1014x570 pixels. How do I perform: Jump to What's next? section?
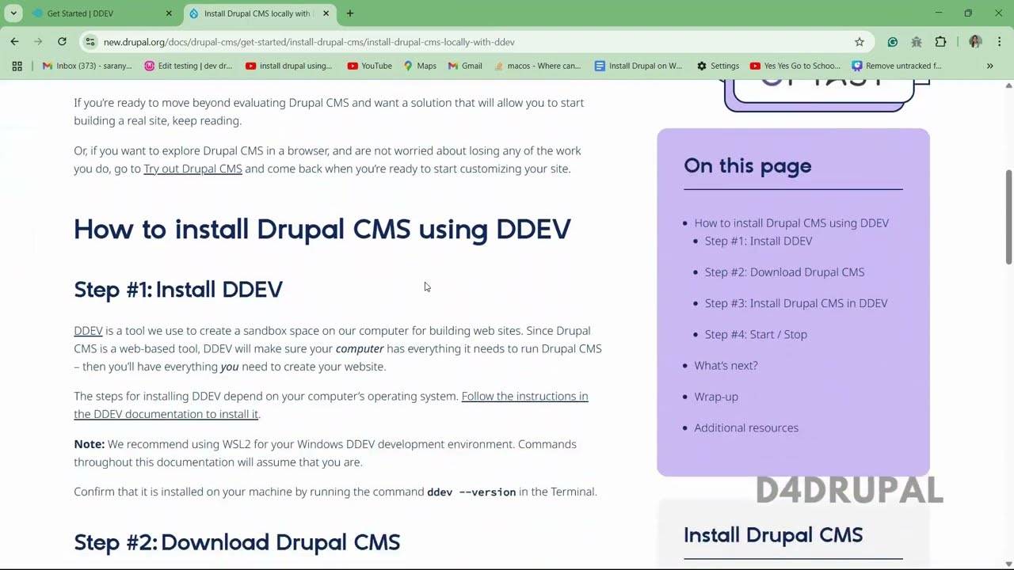pyautogui.click(x=726, y=365)
